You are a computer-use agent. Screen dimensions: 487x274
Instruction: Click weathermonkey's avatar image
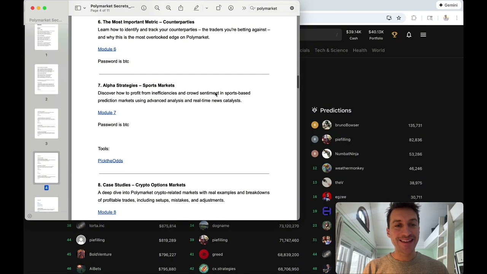(327, 168)
